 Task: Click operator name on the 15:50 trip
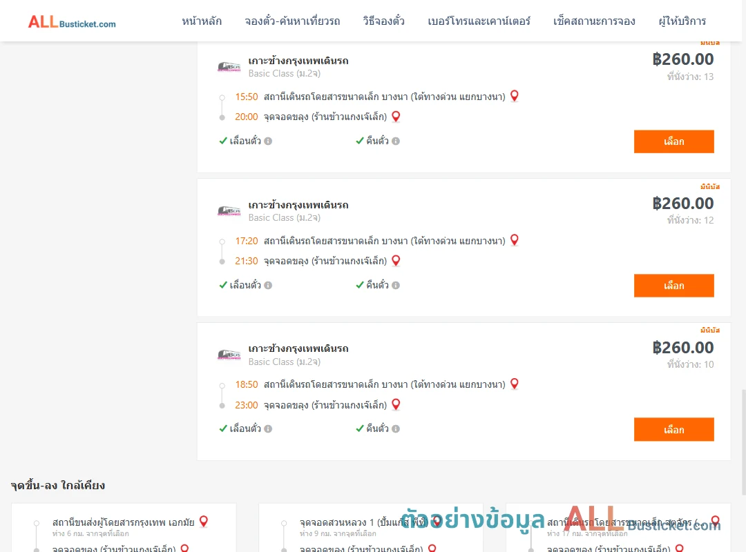(298, 61)
